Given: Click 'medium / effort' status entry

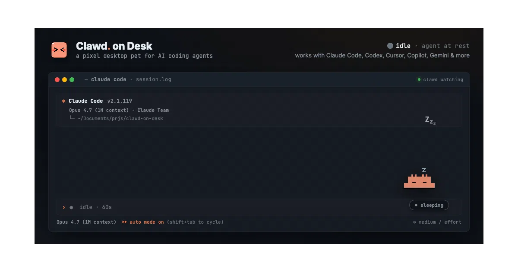Looking at the screenshot, I should point(440,222).
